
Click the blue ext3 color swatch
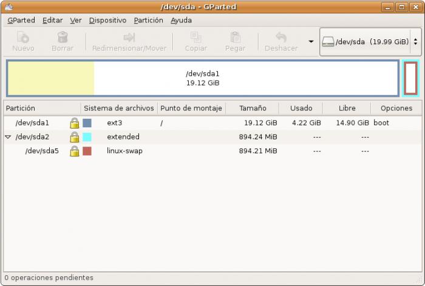coord(87,123)
